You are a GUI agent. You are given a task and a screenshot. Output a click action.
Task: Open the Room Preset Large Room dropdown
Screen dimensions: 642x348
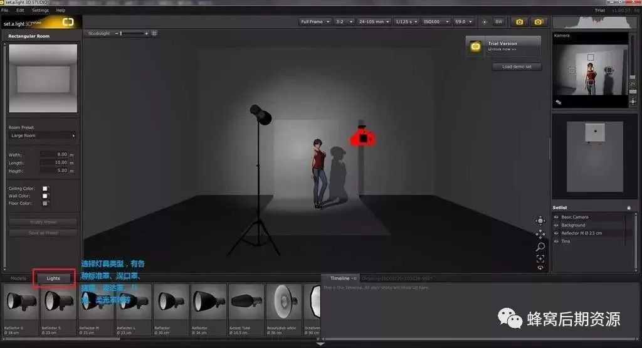43,135
